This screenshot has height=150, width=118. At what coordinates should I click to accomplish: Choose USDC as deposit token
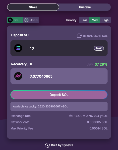[31, 20]
